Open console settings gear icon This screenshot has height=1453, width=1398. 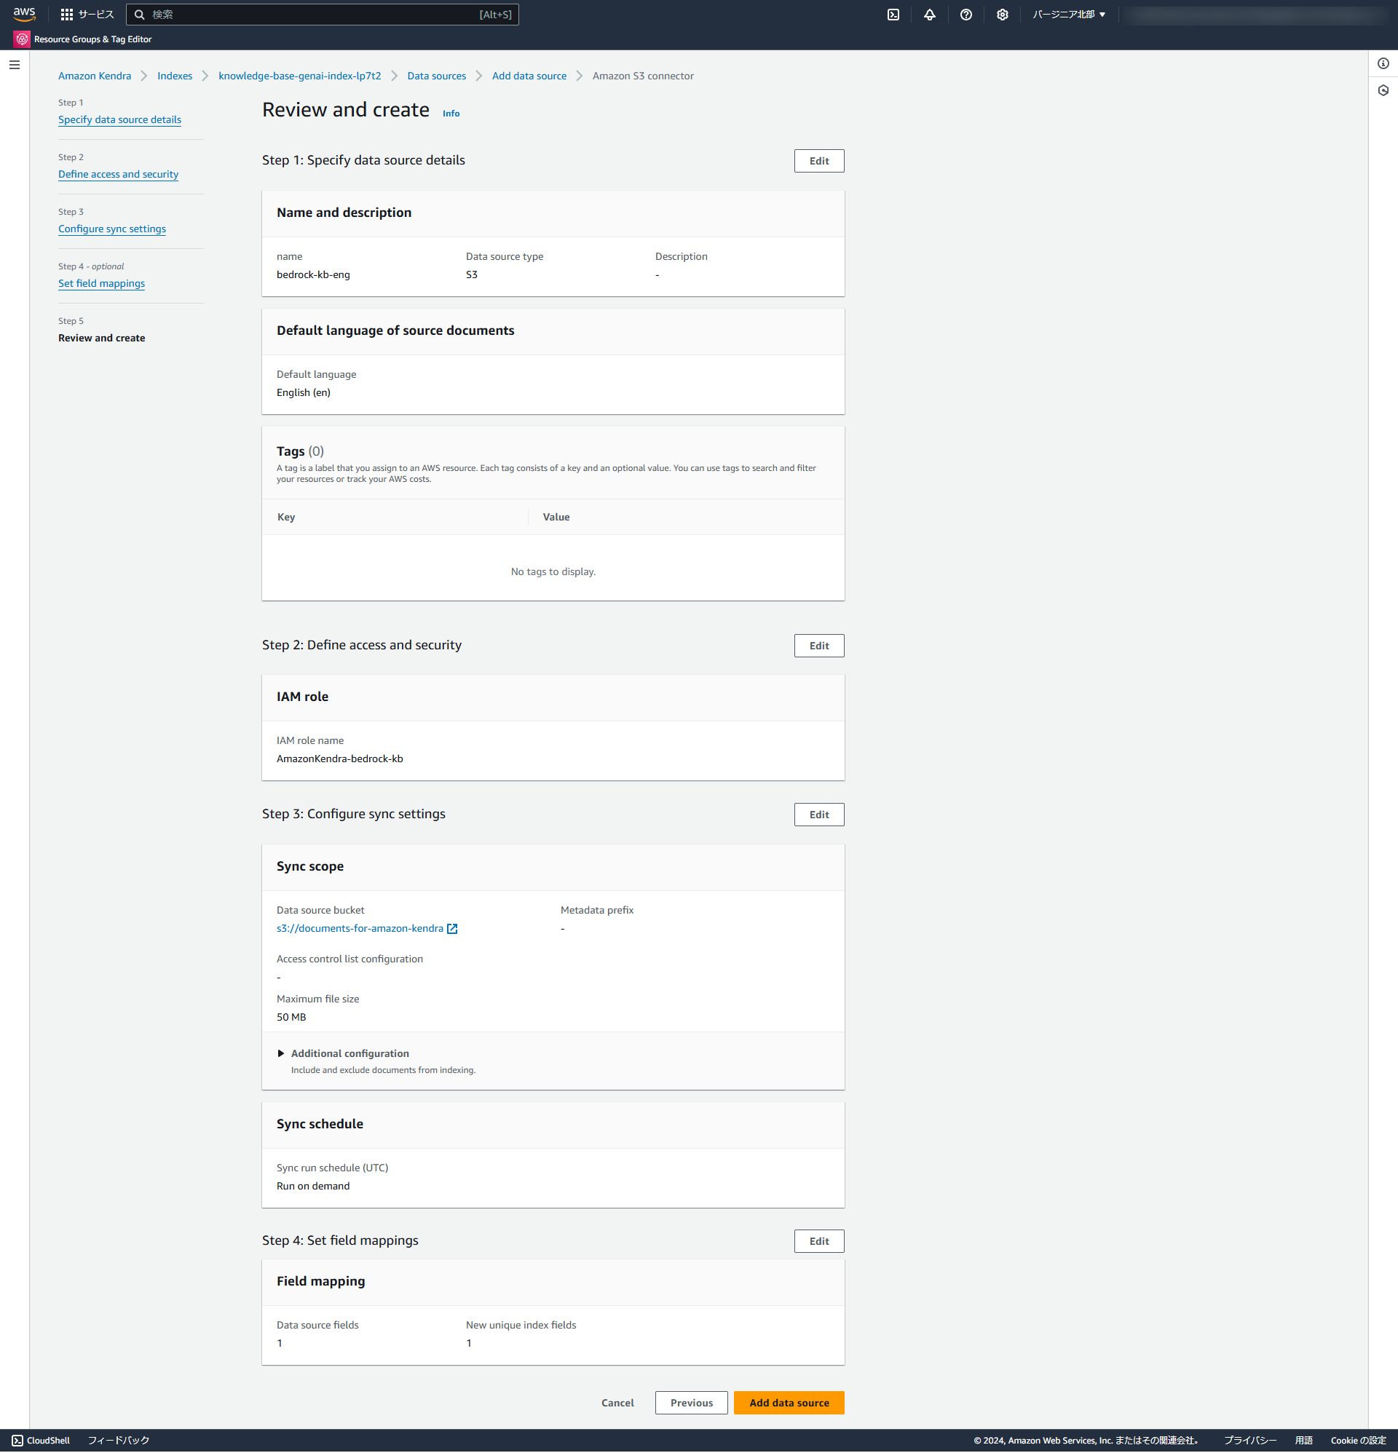[x=1002, y=14]
